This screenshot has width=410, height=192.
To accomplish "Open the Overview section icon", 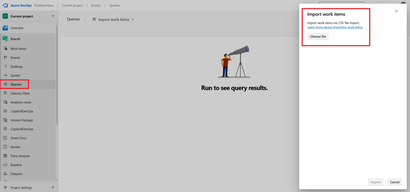I will [x=5, y=28].
